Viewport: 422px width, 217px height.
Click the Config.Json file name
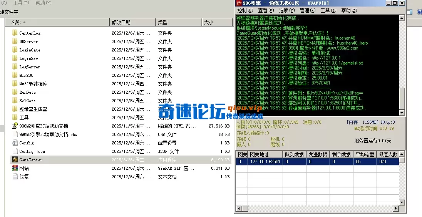point(32,151)
